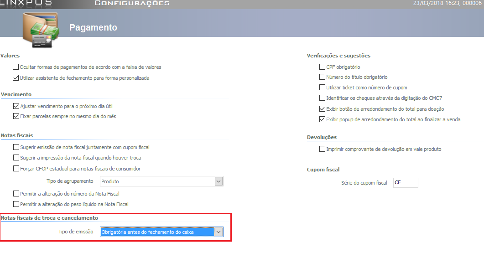Check 'Sugerir emissão de nota fiscal' box
The width and height of the screenshot is (484, 253).
[16, 147]
